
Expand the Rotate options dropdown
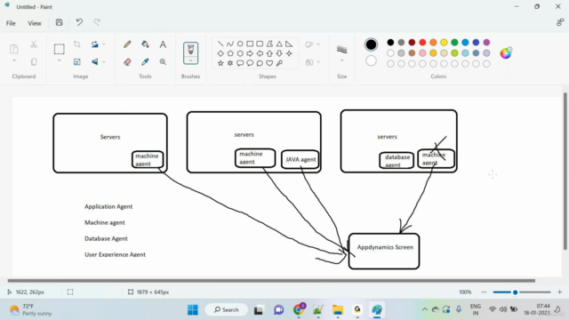(x=104, y=44)
